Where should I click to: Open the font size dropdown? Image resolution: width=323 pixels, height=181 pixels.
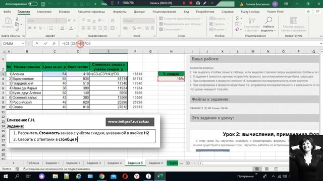coord(65,21)
